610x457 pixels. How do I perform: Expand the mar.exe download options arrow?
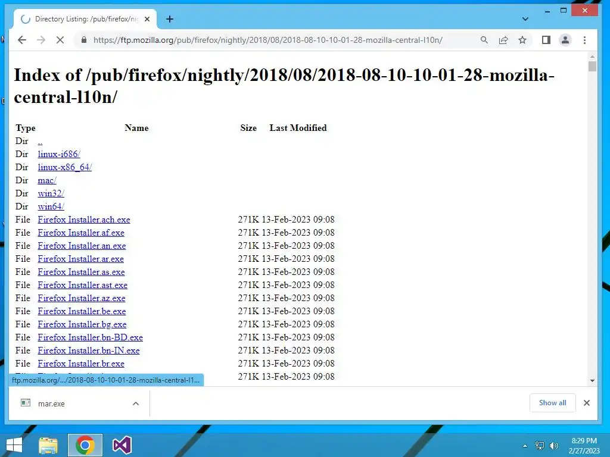[136, 403]
